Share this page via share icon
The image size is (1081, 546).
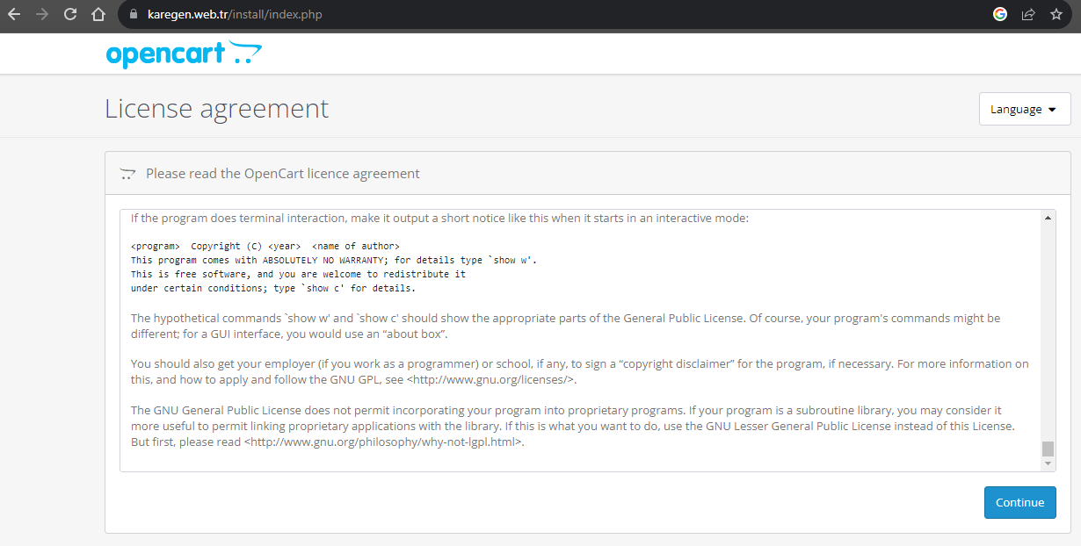[1028, 14]
